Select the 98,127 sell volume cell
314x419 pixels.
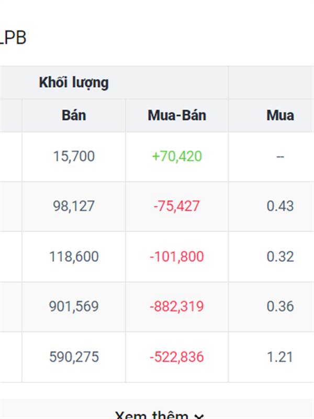(74, 206)
